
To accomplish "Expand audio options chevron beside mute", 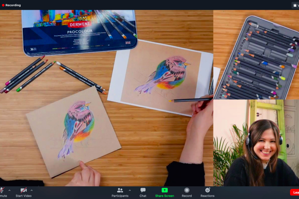I will click(x=10, y=190).
